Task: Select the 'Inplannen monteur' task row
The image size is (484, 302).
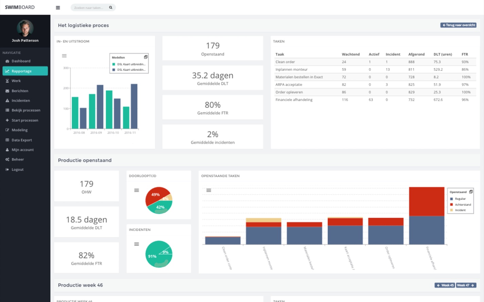Action: click(x=375, y=69)
